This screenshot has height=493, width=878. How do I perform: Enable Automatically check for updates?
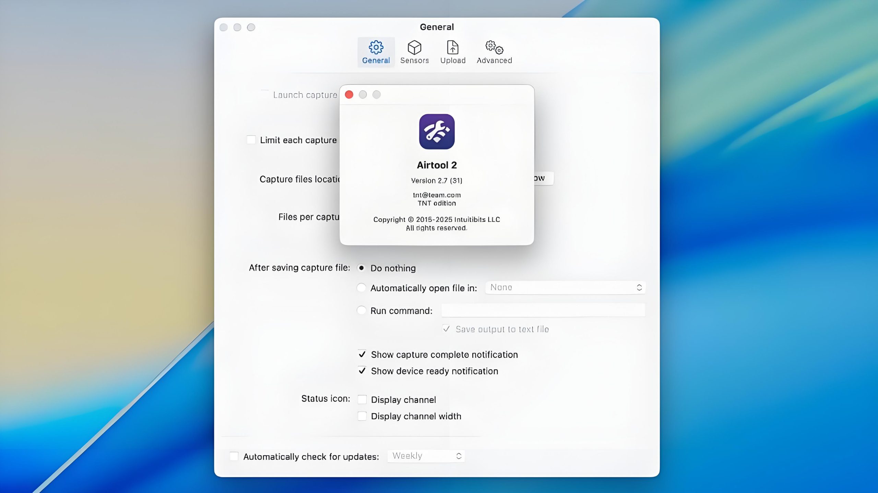pyautogui.click(x=234, y=456)
